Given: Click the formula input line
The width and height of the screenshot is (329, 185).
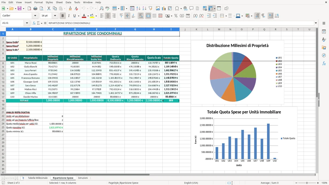Looking at the screenshot, I should point(180,23).
